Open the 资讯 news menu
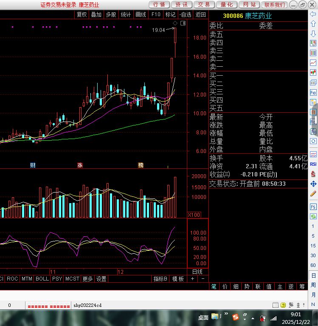Image resolution: width=318 pixels, height=326 pixels. pyautogui.click(x=182, y=5)
